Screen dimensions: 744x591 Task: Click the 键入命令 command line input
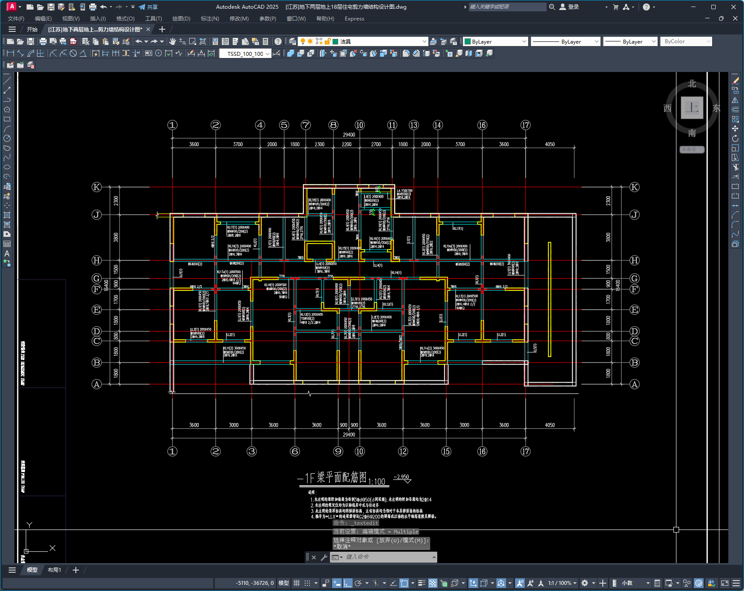(x=387, y=557)
